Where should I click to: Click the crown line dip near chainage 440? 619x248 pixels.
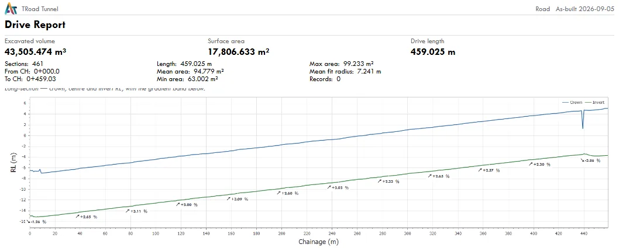583,120
